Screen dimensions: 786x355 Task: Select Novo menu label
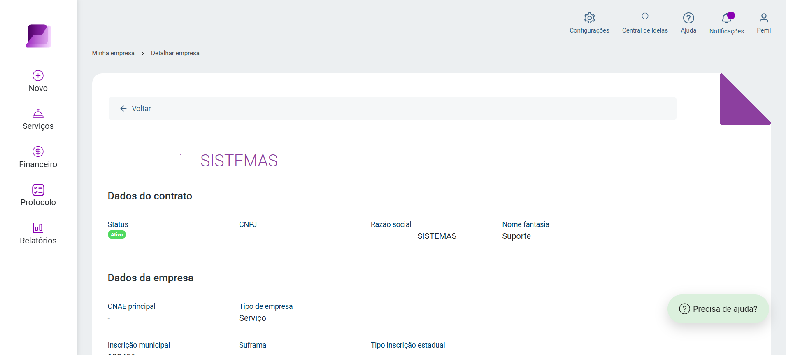38,88
